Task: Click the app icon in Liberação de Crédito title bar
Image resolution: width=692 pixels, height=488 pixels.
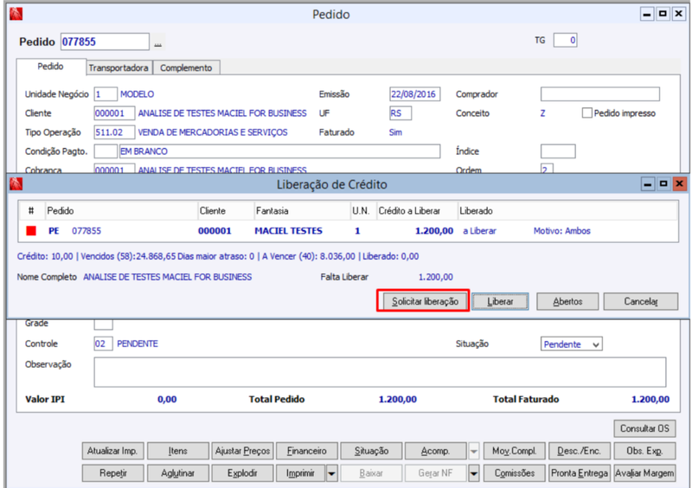Action: [x=16, y=183]
